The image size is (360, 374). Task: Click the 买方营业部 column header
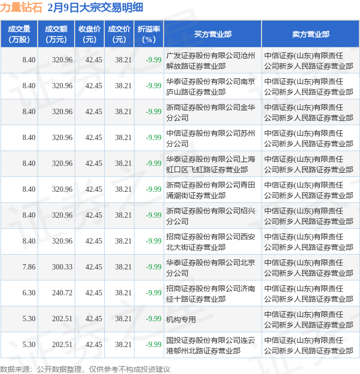pyautogui.click(x=213, y=34)
